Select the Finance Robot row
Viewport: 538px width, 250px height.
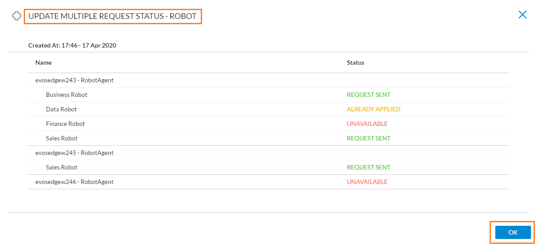(269, 124)
